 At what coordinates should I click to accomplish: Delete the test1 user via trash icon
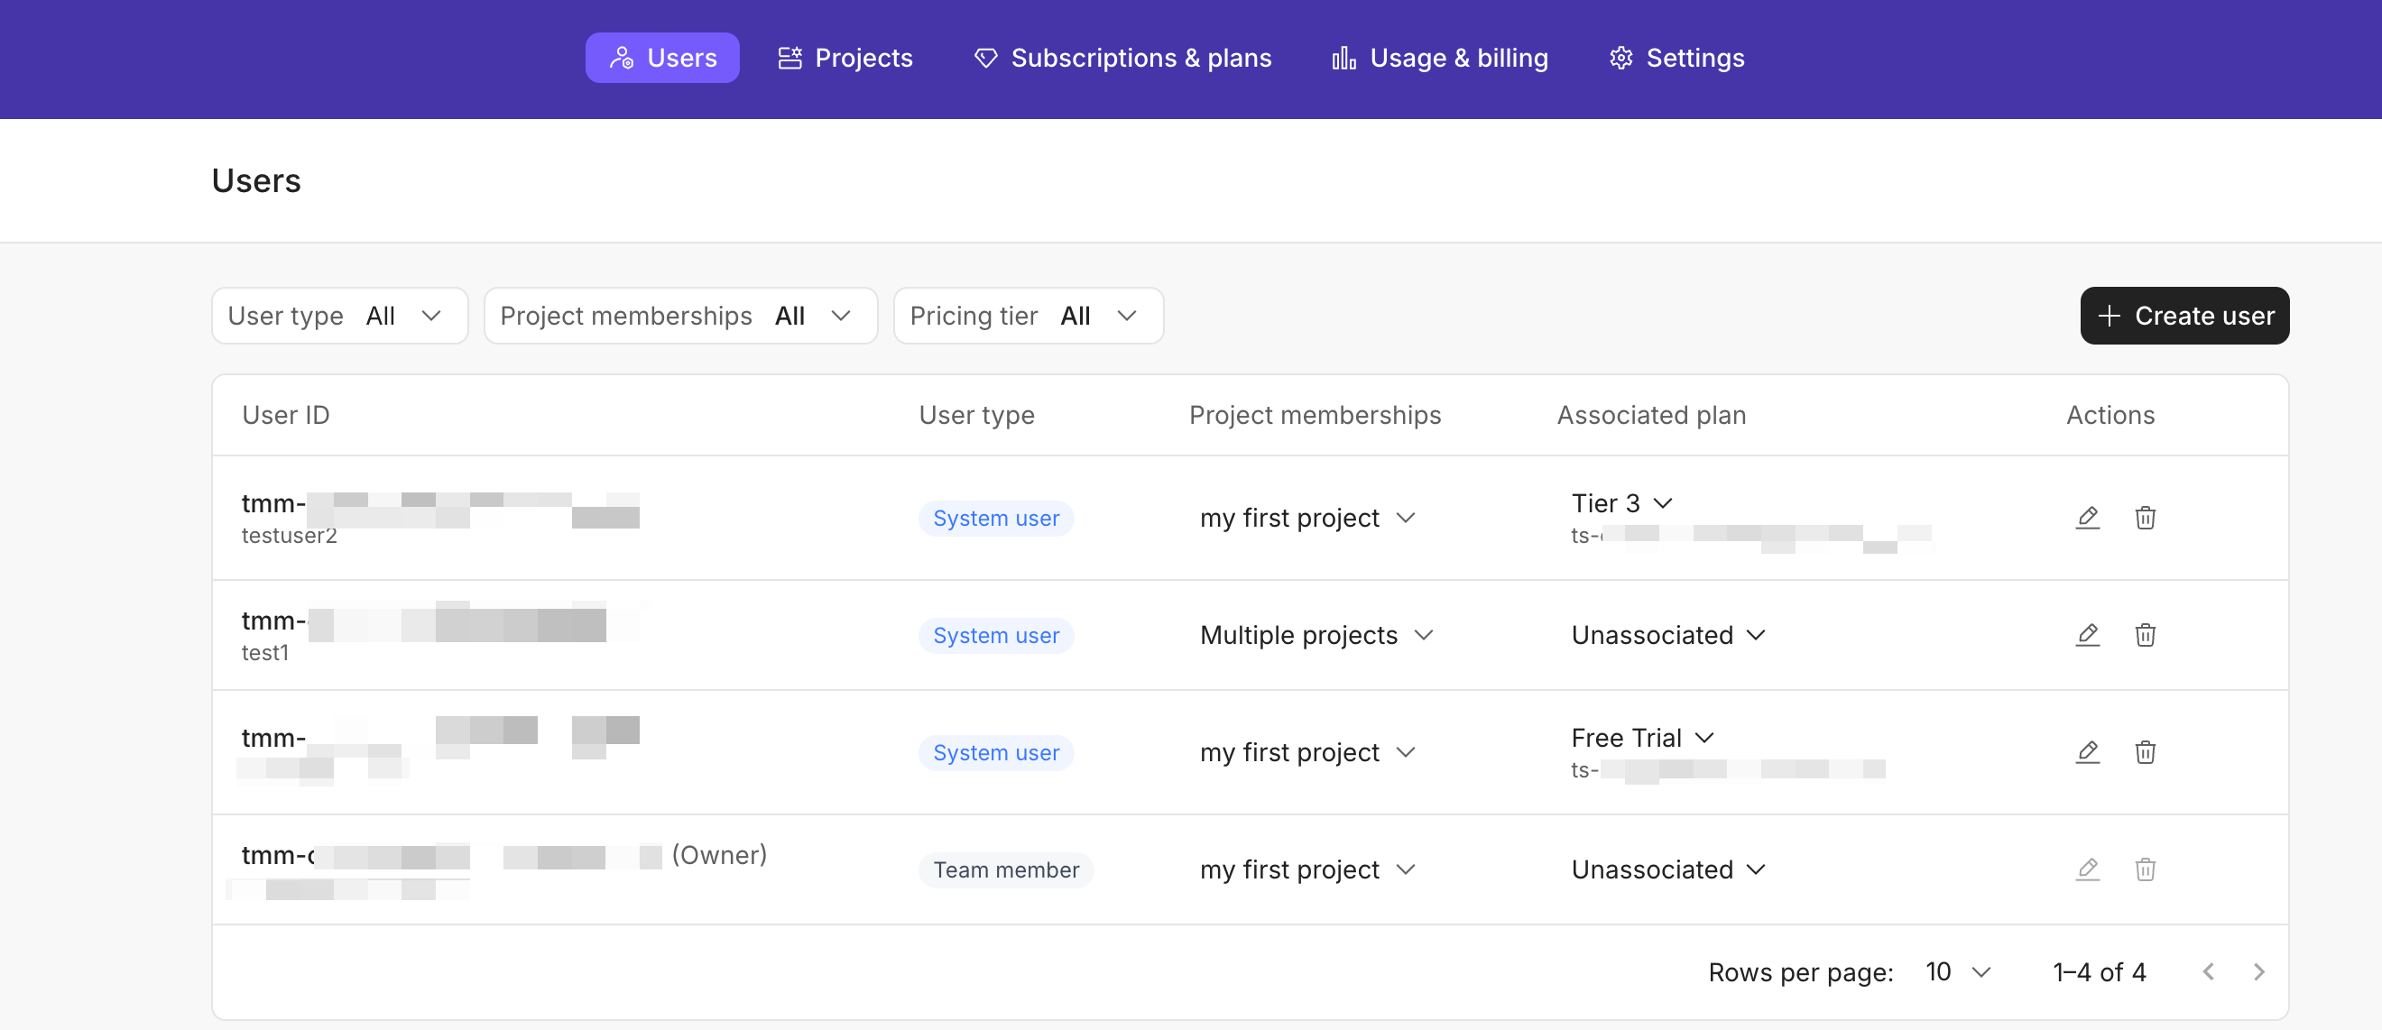pos(2146,635)
